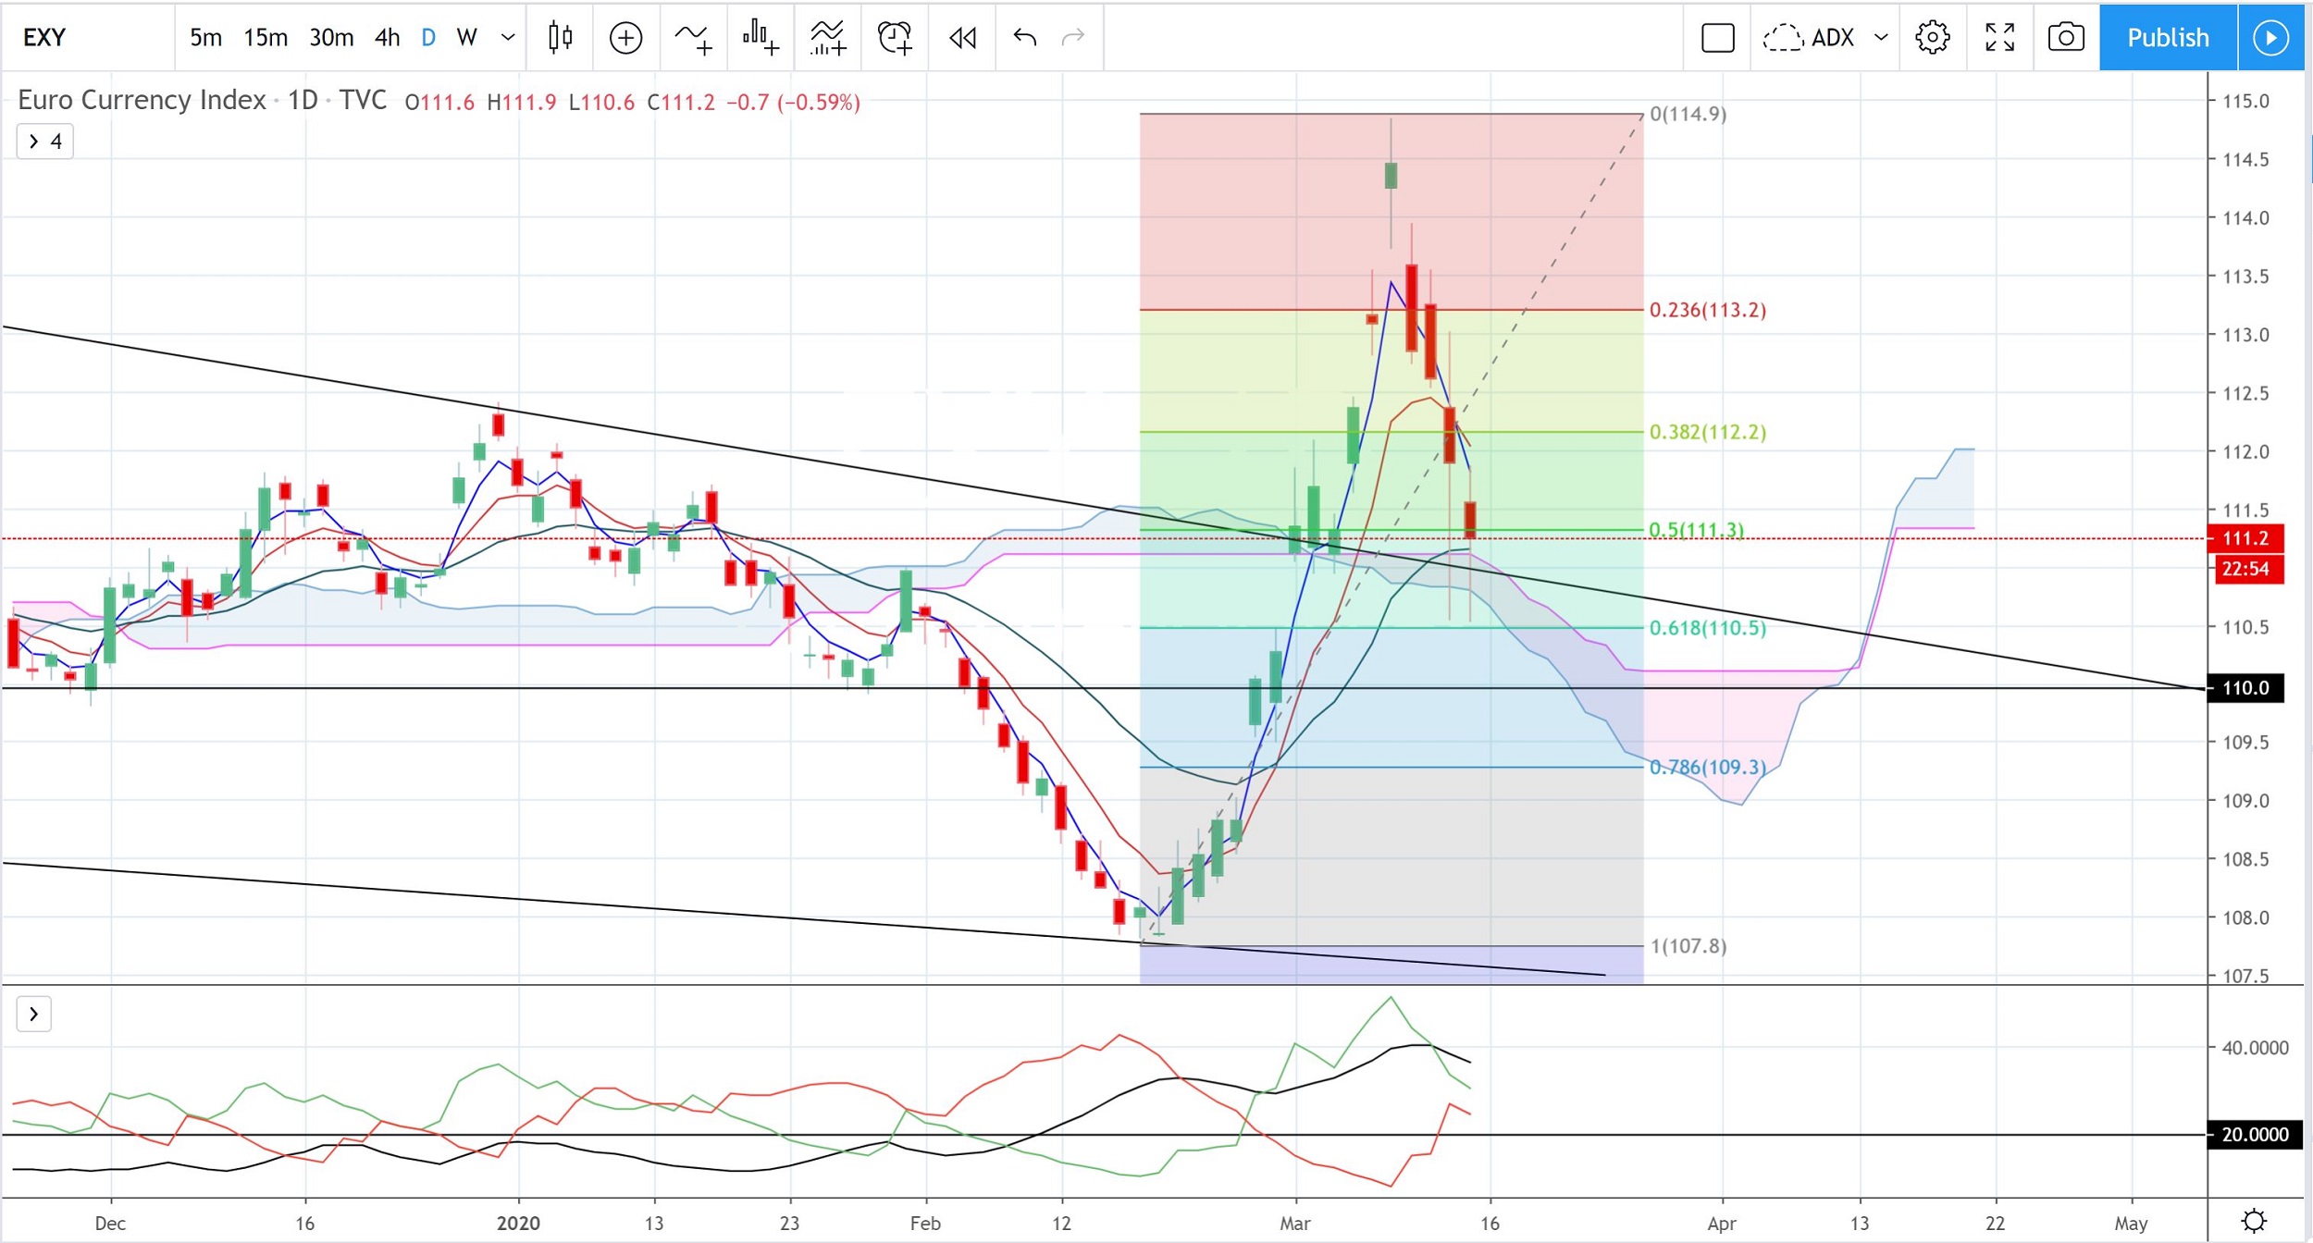Screen dimensions: 2313x1243
Task: Open the indicators menu
Action: pos(694,37)
